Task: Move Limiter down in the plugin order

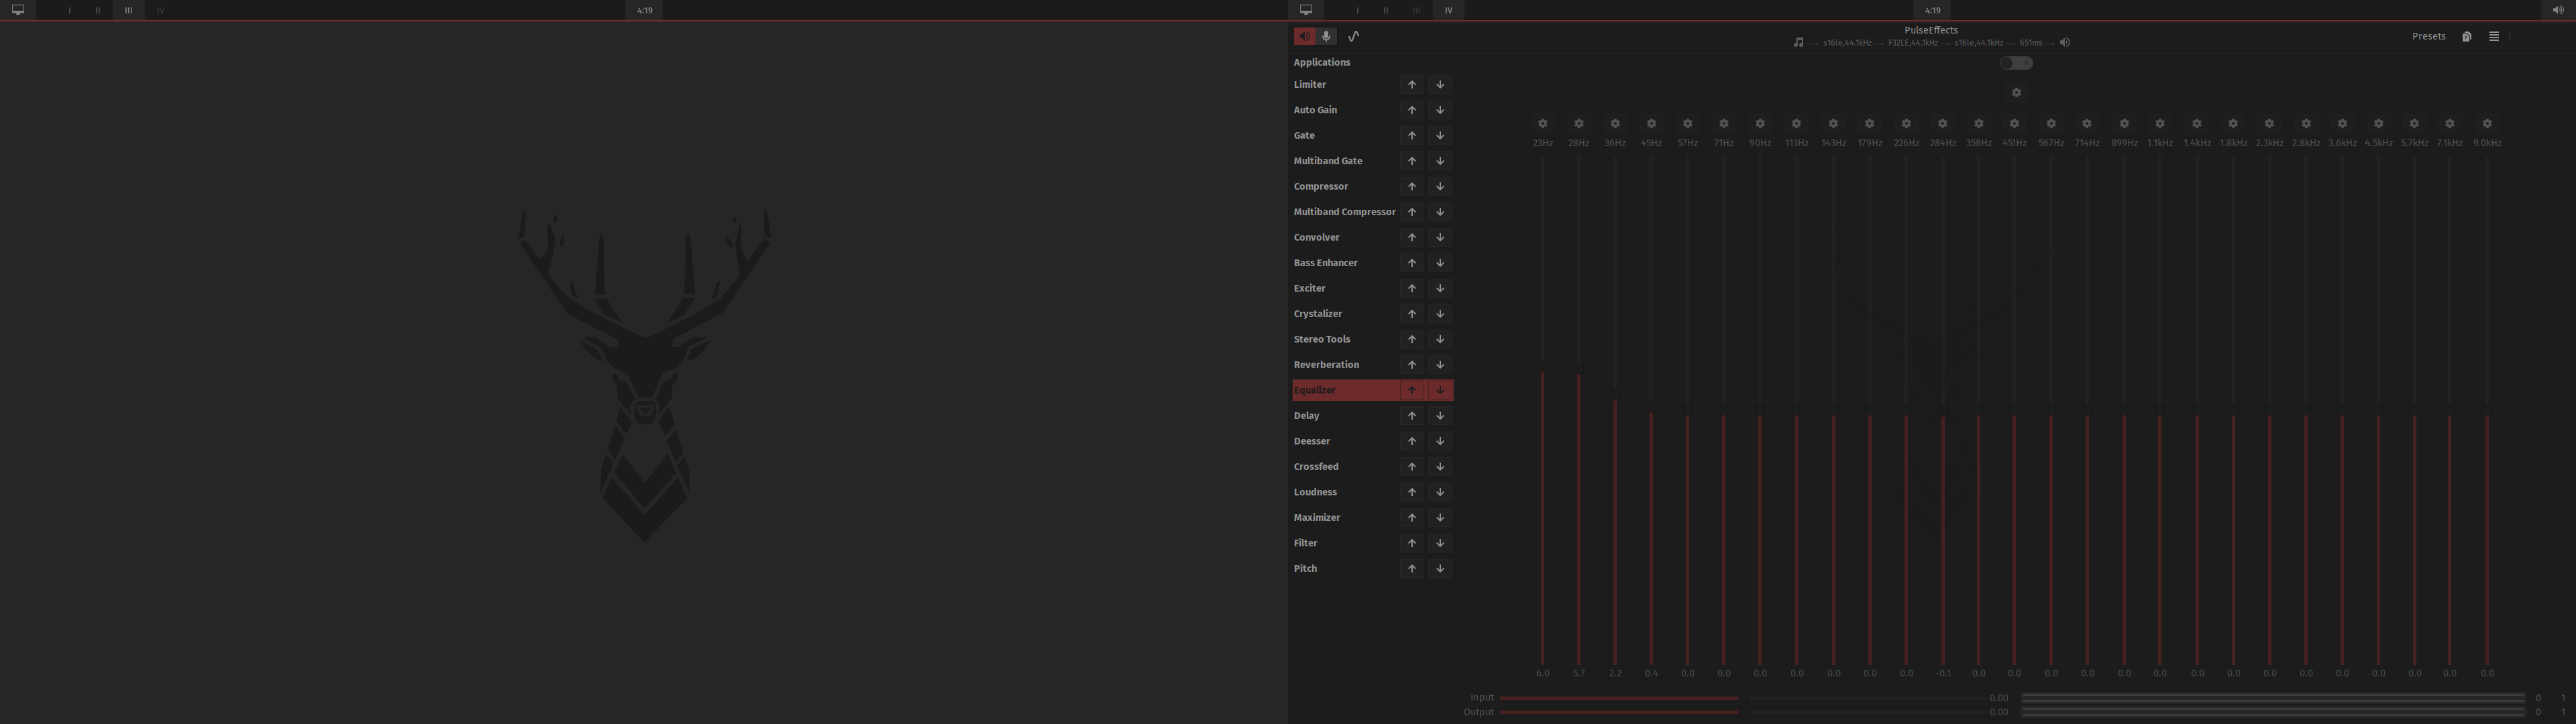Action: point(1440,85)
